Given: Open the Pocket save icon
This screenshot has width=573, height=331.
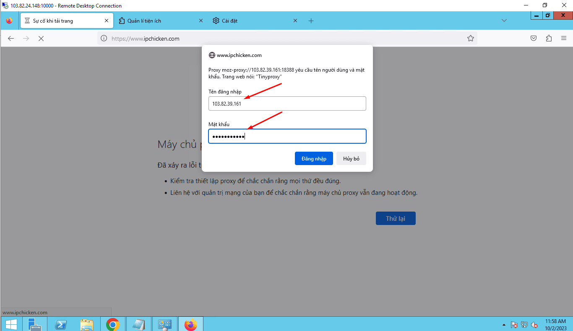Looking at the screenshot, I should [534, 38].
